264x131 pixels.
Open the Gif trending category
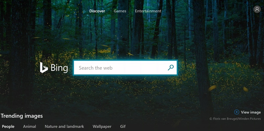(123, 126)
